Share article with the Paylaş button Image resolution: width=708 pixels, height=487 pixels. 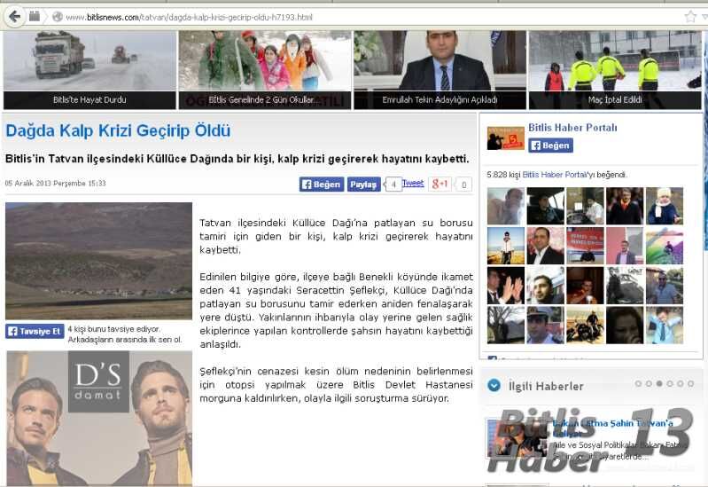pyautogui.click(x=363, y=185)
